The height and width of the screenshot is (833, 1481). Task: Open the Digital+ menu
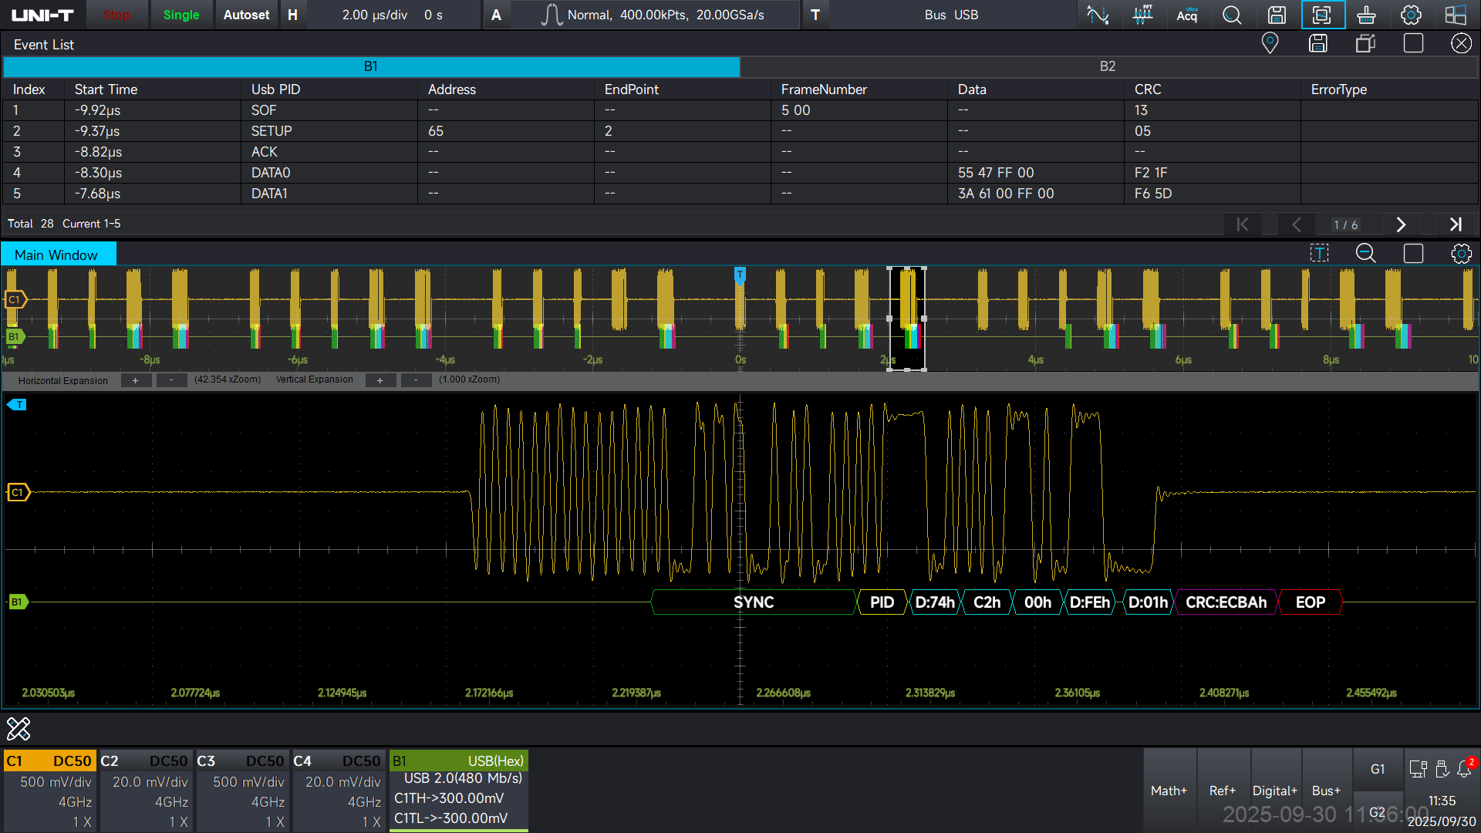click(1274, 790)
